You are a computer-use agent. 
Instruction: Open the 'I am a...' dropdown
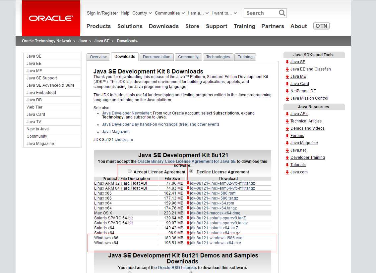(198, 13)
